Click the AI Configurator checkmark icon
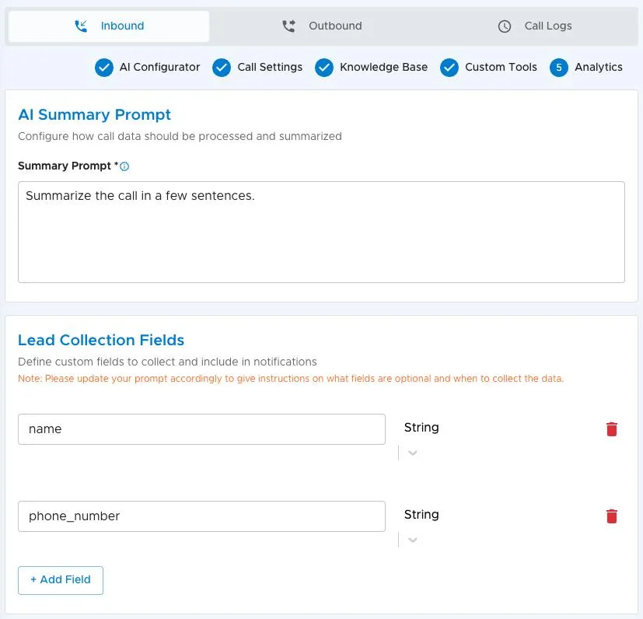This screenshot has width=643, height=619. (104, 68)
